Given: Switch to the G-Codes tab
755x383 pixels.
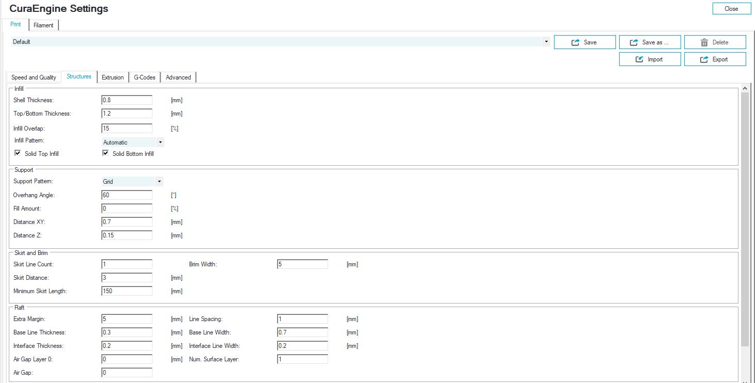Looking at the screenshot, I should tap(145, 77).
